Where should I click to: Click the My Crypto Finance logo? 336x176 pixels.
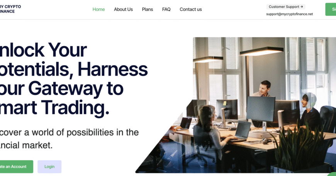(10, 9)
